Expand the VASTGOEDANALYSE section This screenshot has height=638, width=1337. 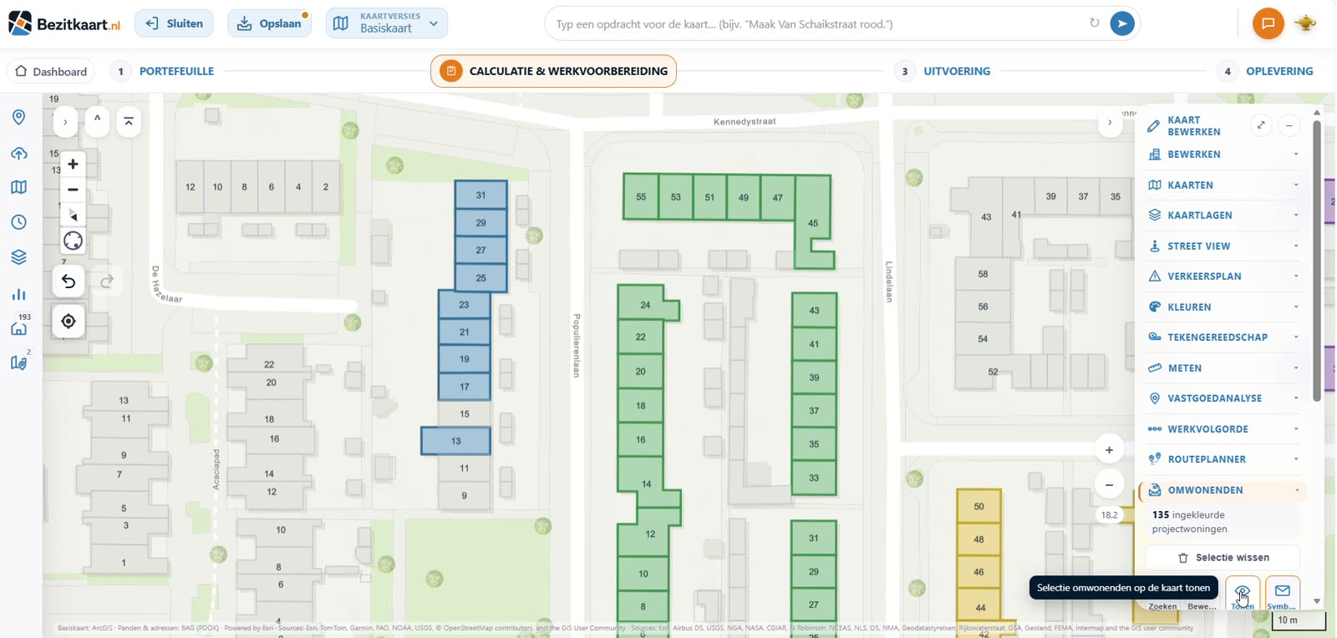(x=1223, y=398)
